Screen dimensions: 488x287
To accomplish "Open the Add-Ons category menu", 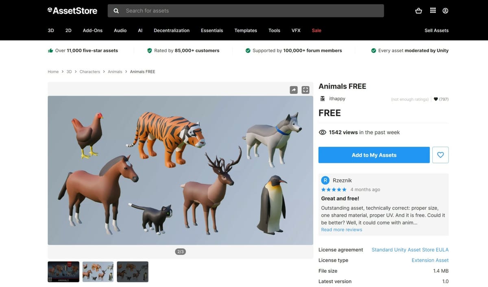I will point(92,30).
